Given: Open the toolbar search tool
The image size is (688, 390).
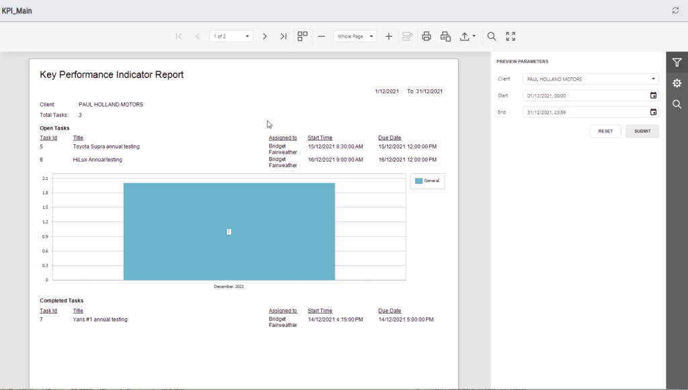Looking at the screenshot, I should 492,36.
